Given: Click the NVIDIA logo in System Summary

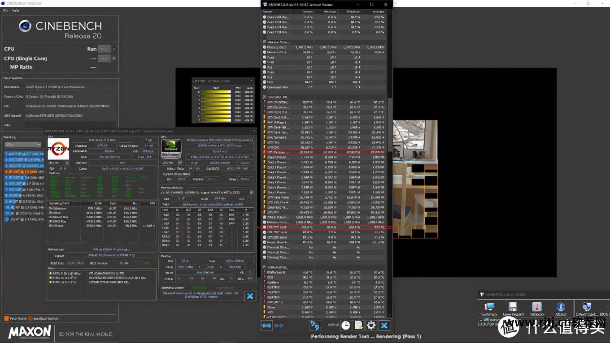Looking at the screenshot, I should [171, 149].
